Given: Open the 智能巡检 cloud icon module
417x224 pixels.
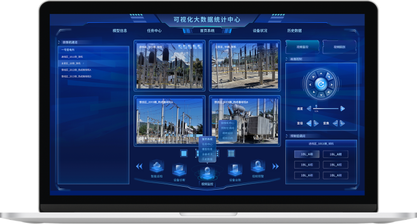Looking at the screenshot, I should pyautogui.click(x=157, y=166).
